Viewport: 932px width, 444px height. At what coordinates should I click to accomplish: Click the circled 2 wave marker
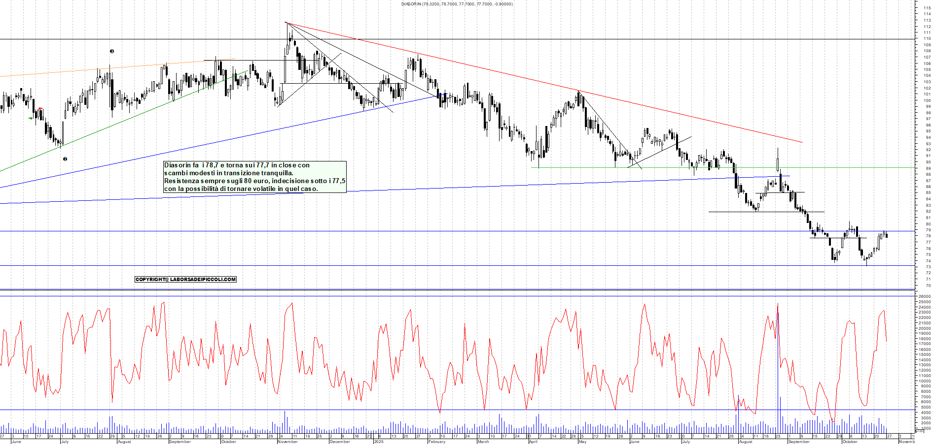(x=65, y=159)
